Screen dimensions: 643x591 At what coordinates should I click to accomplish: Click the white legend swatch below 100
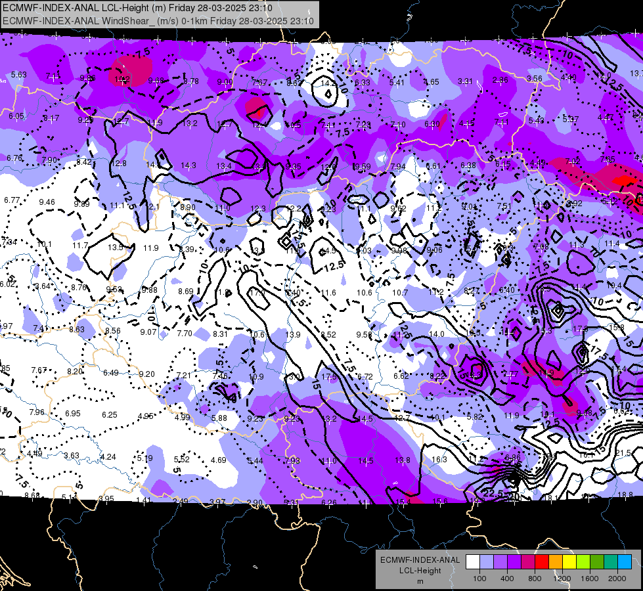point(473,562)
